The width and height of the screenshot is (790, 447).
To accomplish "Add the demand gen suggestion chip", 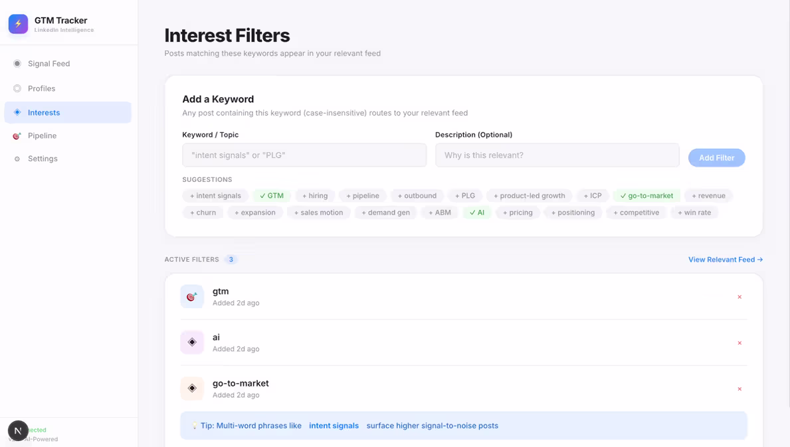I will click(x=385, y=212).
